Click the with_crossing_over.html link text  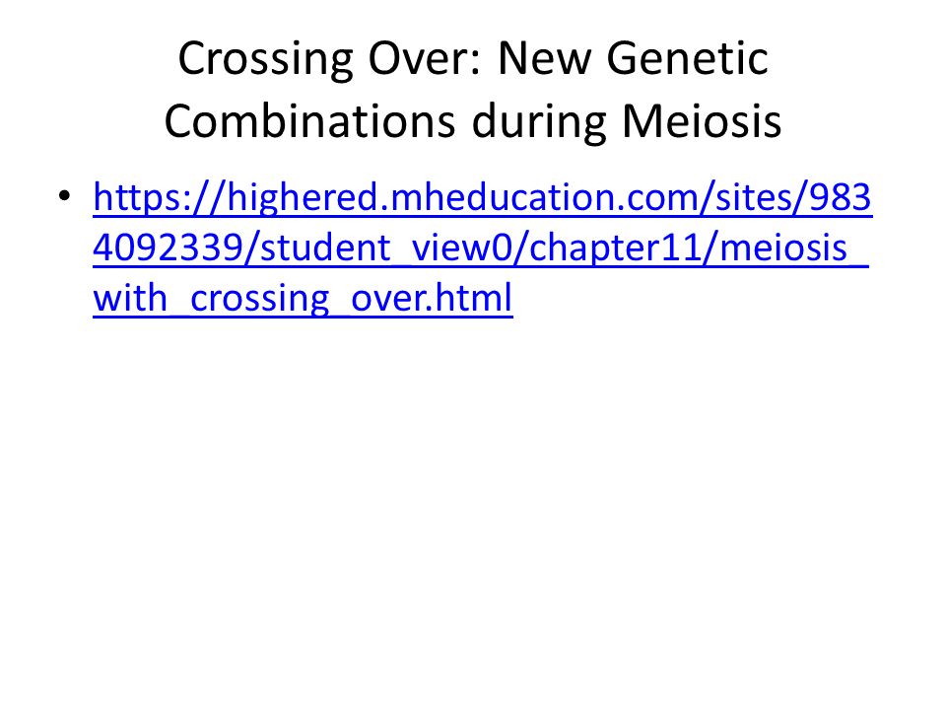point(303,298)
